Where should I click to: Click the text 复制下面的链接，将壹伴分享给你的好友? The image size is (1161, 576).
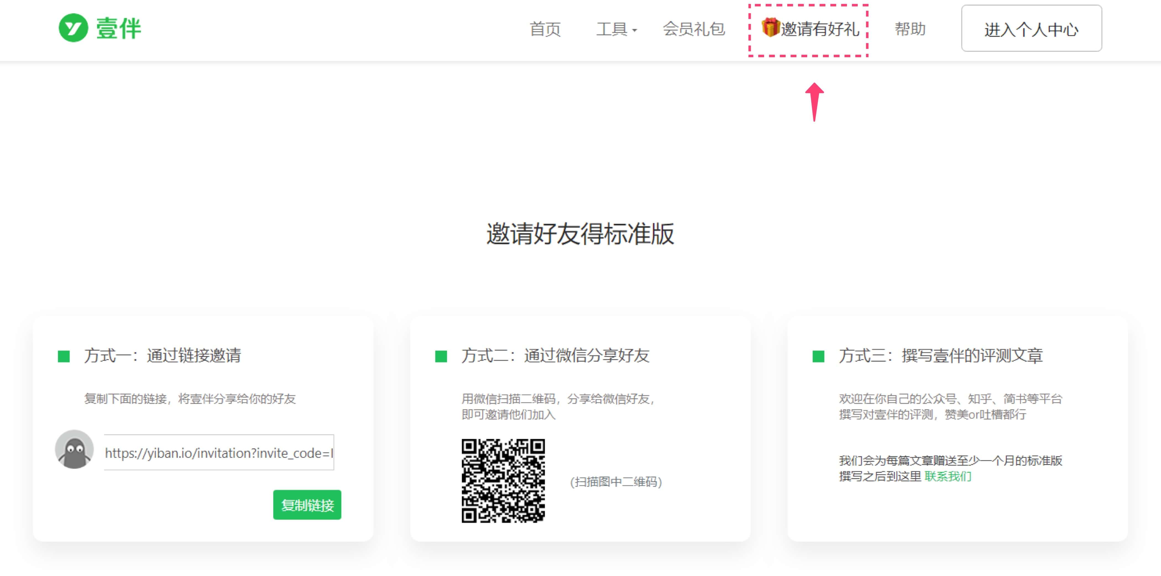point(190,399)
